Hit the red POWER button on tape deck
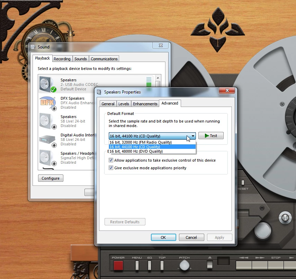This screenshot has width=296, height=279. [118, 265]
